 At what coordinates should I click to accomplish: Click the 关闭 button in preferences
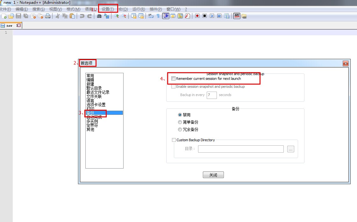coord(213,175)
